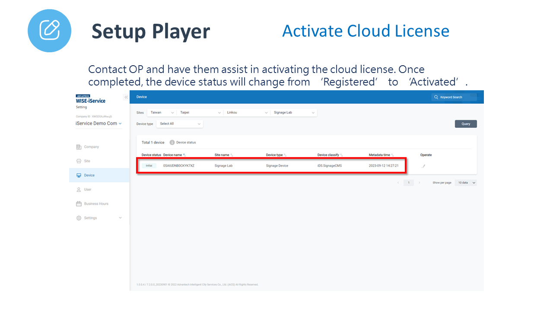Click the Device status info icon
This screenshot has height=311, width=553.
172,143
